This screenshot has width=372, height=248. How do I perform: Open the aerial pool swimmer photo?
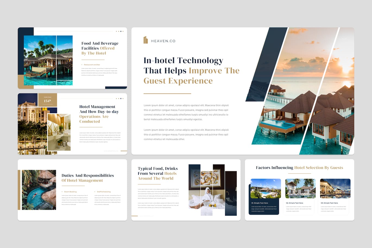[39, 190]
